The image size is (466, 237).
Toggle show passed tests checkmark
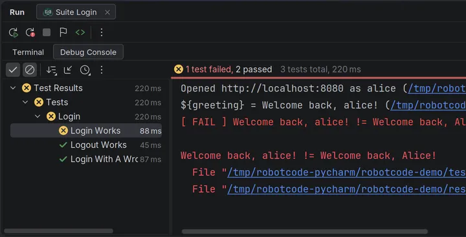[x=13, y=70]
